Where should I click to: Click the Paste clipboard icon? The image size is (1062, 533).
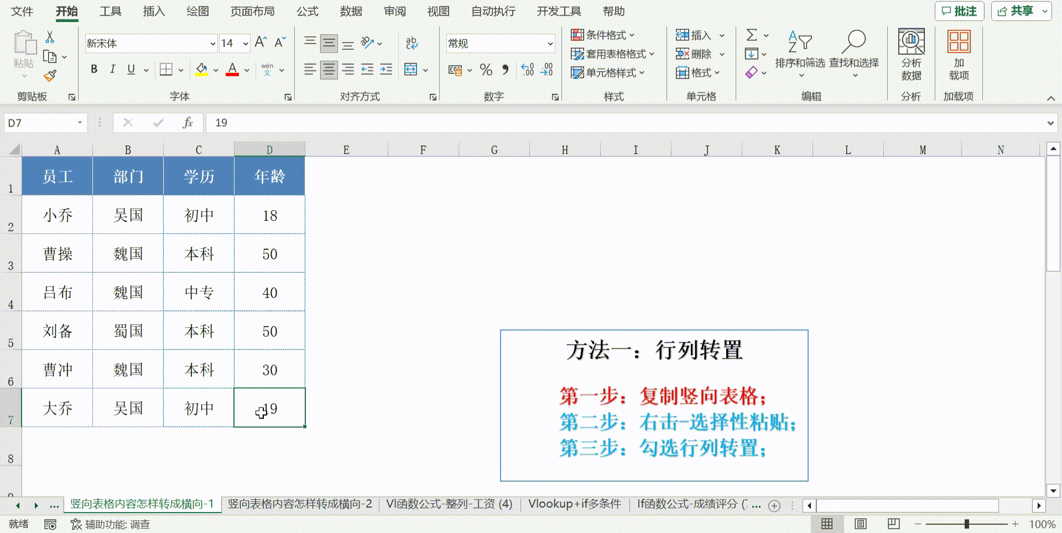(24, 43)
